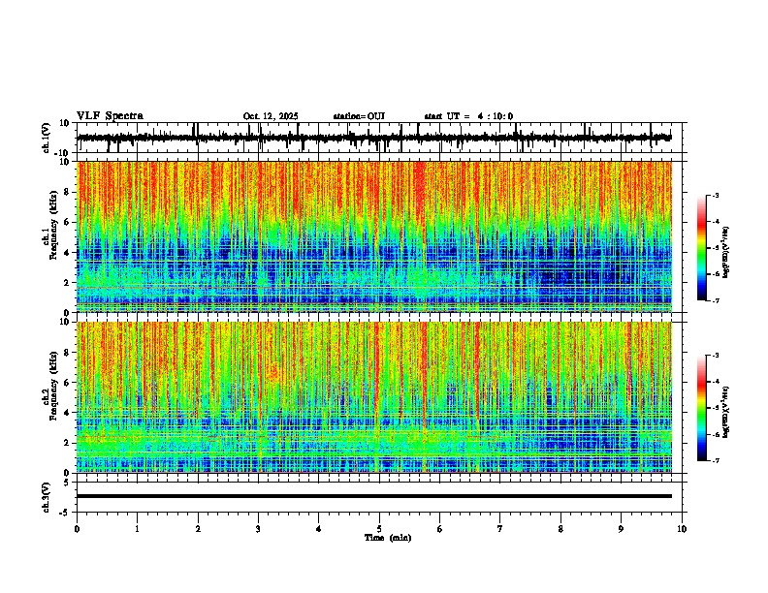Click the ch.1 voltage waveform trace
The image size is (768, 593).
pos(373,138)
